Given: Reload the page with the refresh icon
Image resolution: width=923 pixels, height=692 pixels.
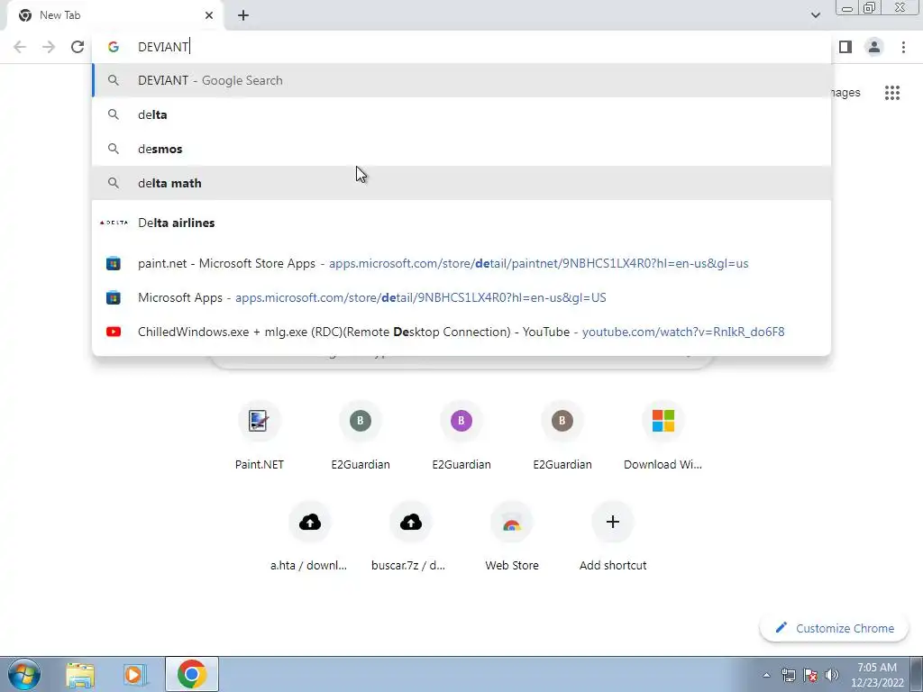Looking at the screenshot, I should click(x=78, y=47).
